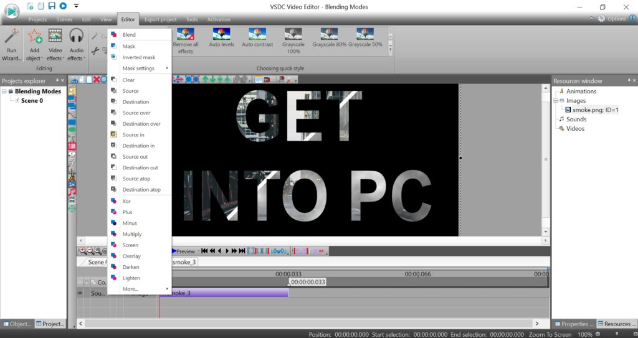The height and width of the screenshot is (338, 638).
Task: Select the Clear blending mode
Action: [140, 80]
